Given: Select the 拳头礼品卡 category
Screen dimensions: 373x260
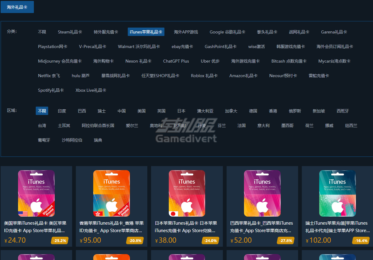Looking at the screenshot, I should [267, 32].
